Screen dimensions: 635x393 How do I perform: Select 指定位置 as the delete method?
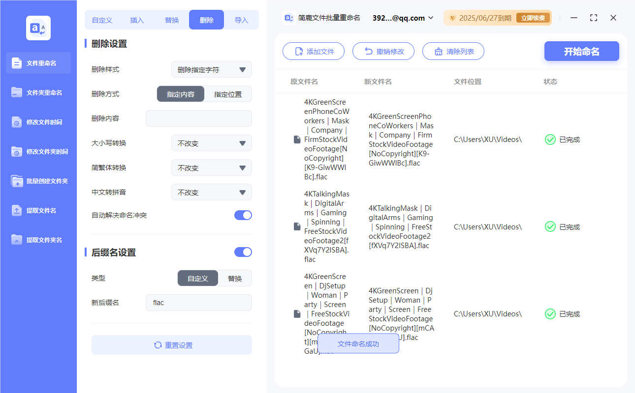click(x=228, y=94)
